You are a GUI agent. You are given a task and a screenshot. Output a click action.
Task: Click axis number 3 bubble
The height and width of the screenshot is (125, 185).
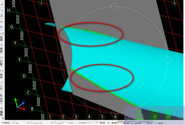click(76, 117)
